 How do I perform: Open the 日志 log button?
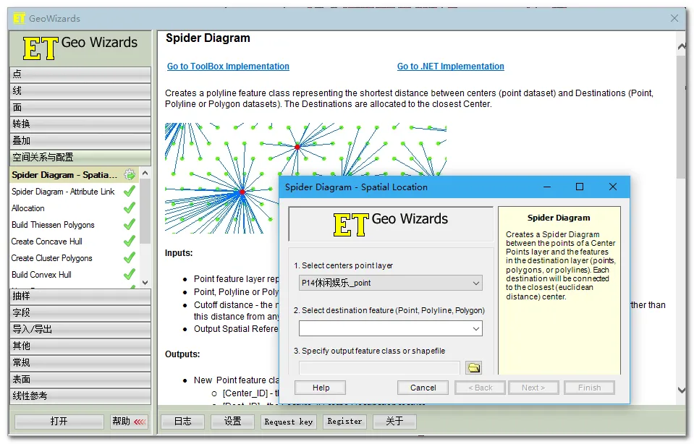183,422
